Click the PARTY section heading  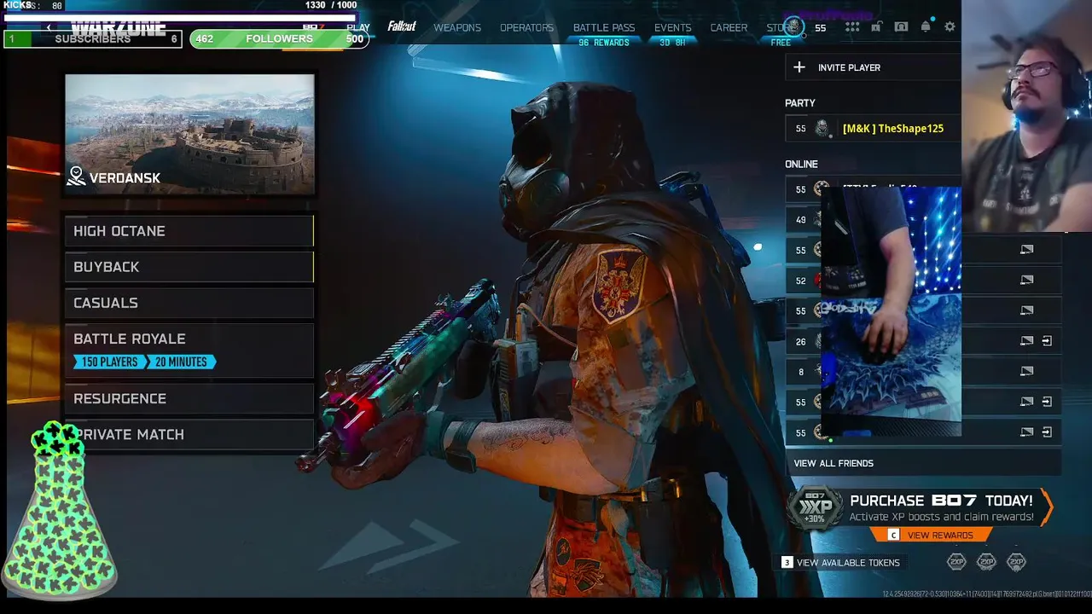800,103
